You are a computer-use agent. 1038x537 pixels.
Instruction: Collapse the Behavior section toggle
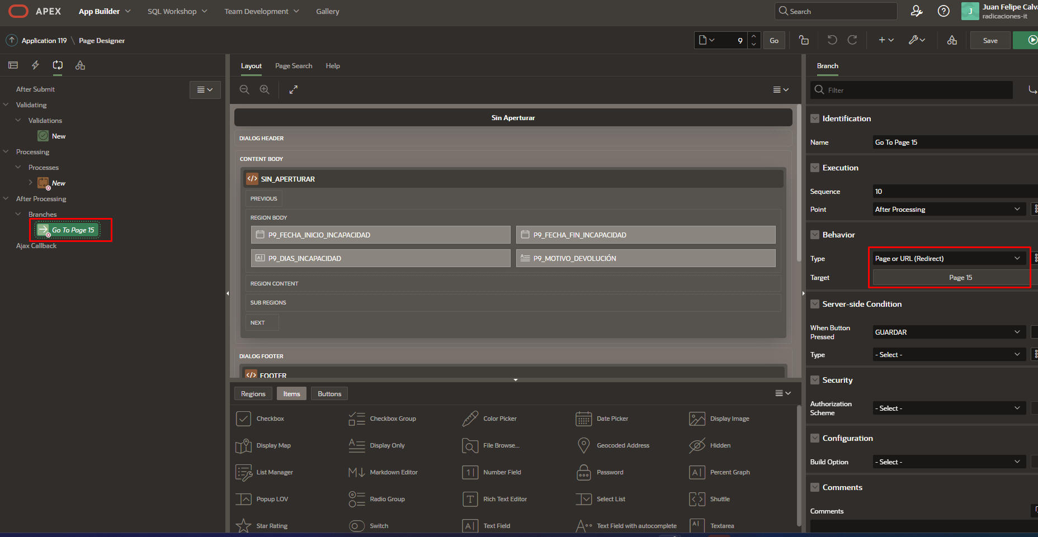[815, 235]
